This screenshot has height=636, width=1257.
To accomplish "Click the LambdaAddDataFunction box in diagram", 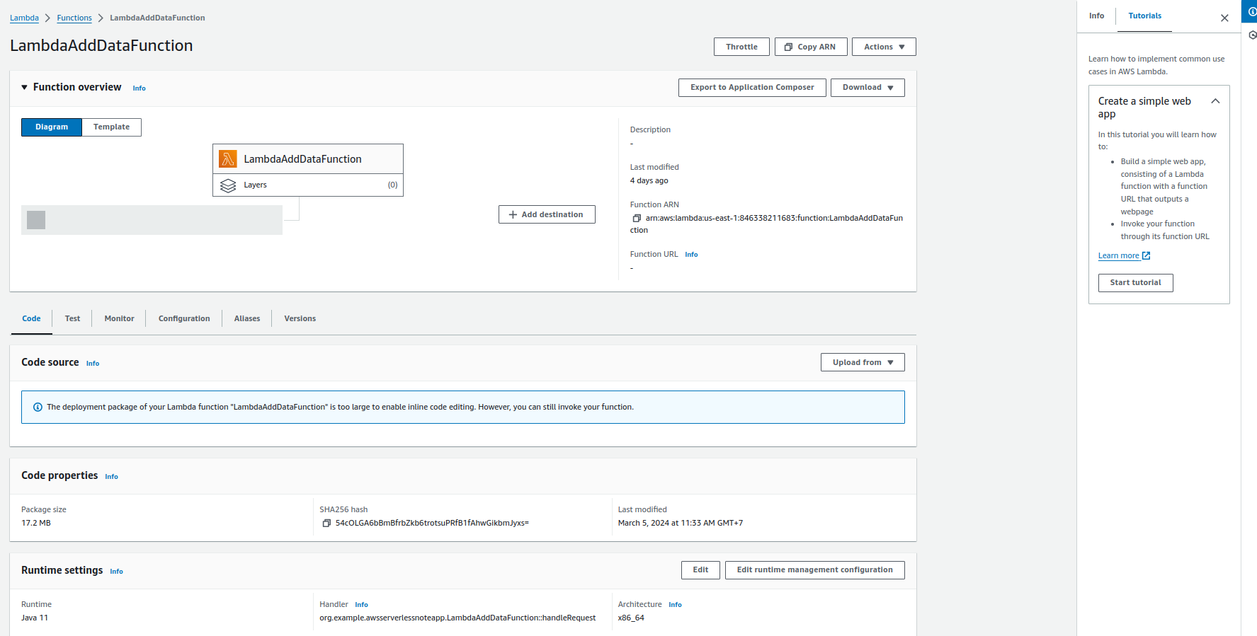I will [308, 159].
